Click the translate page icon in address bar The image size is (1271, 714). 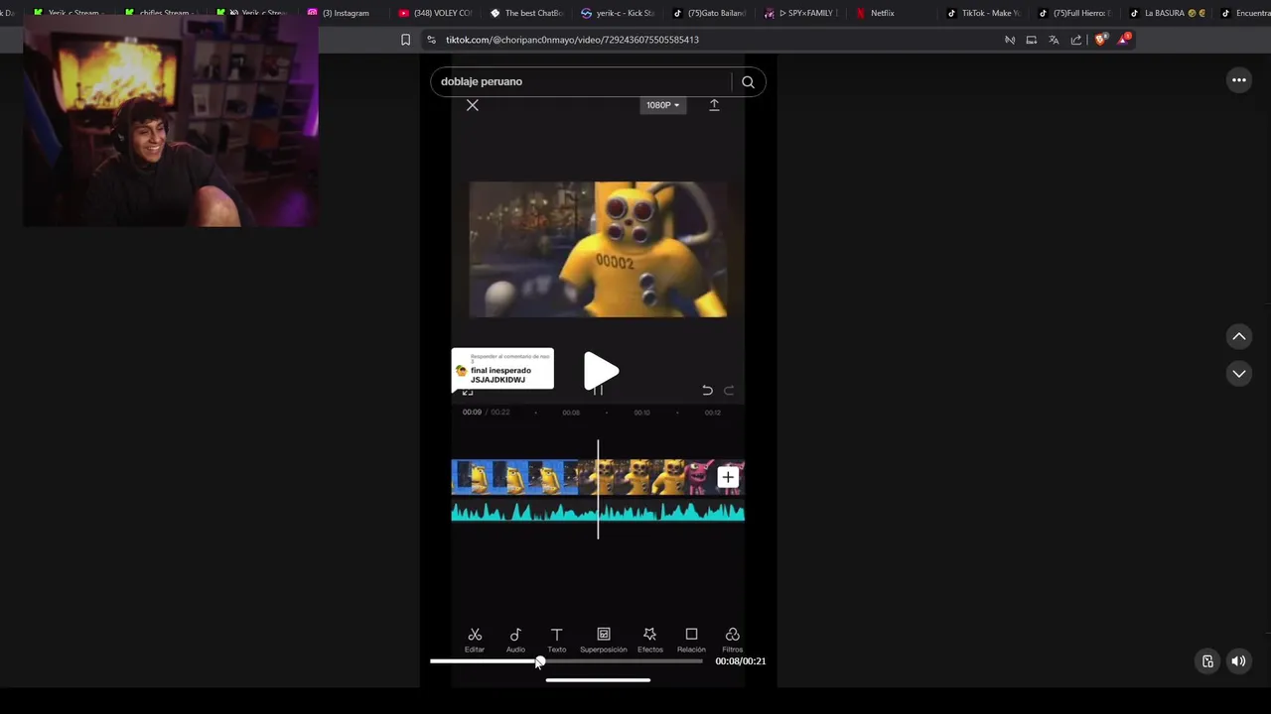1054,40
